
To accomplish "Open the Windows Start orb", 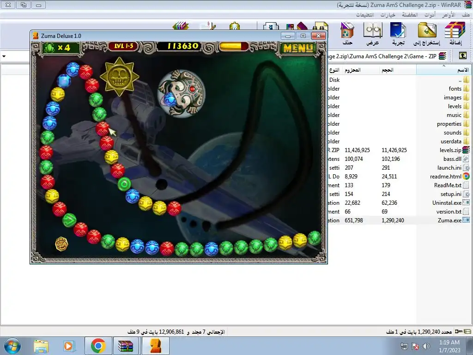I will [12, 346].
